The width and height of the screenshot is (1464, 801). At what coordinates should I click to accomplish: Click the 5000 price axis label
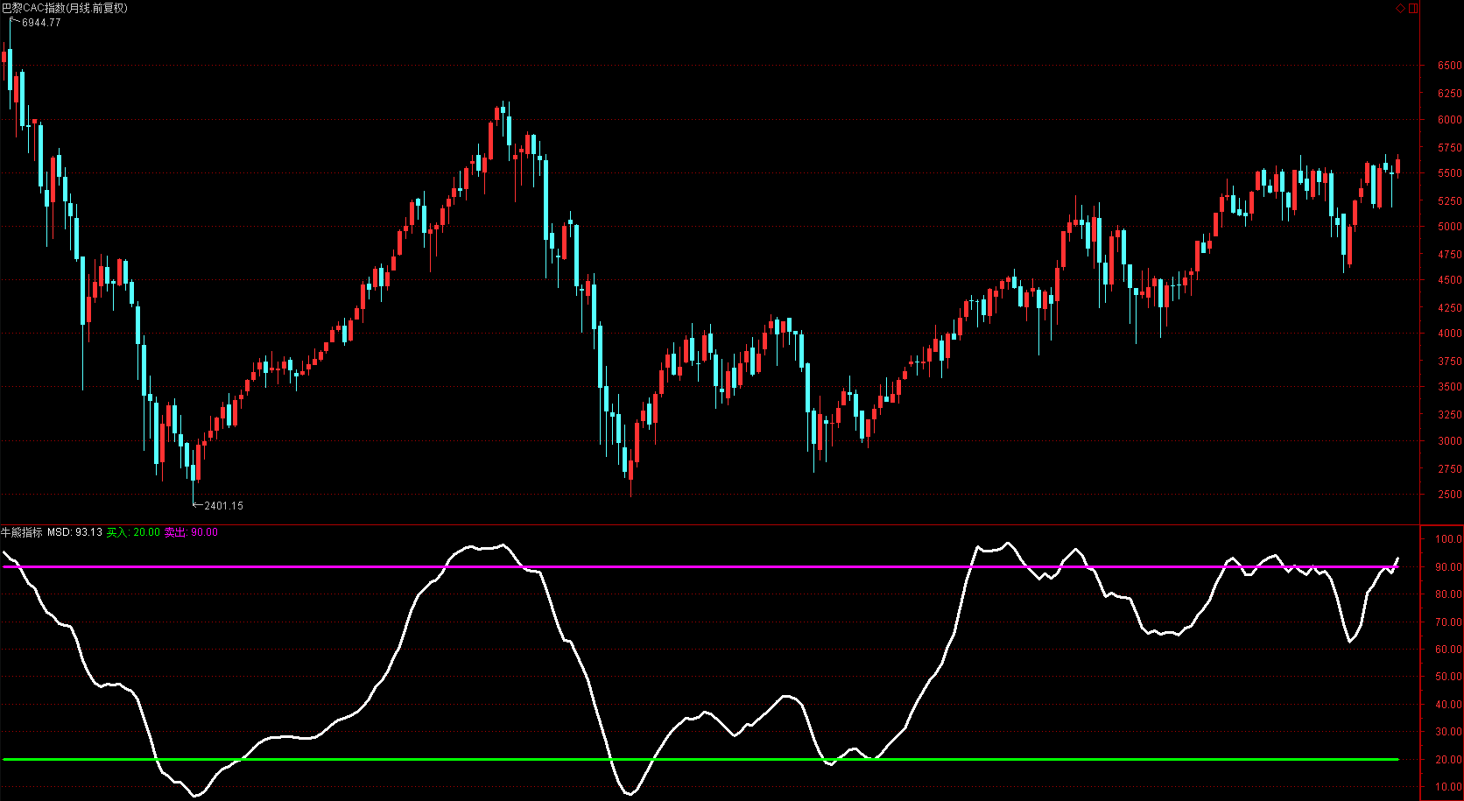pyautogui.click(x=1449, y=227)
